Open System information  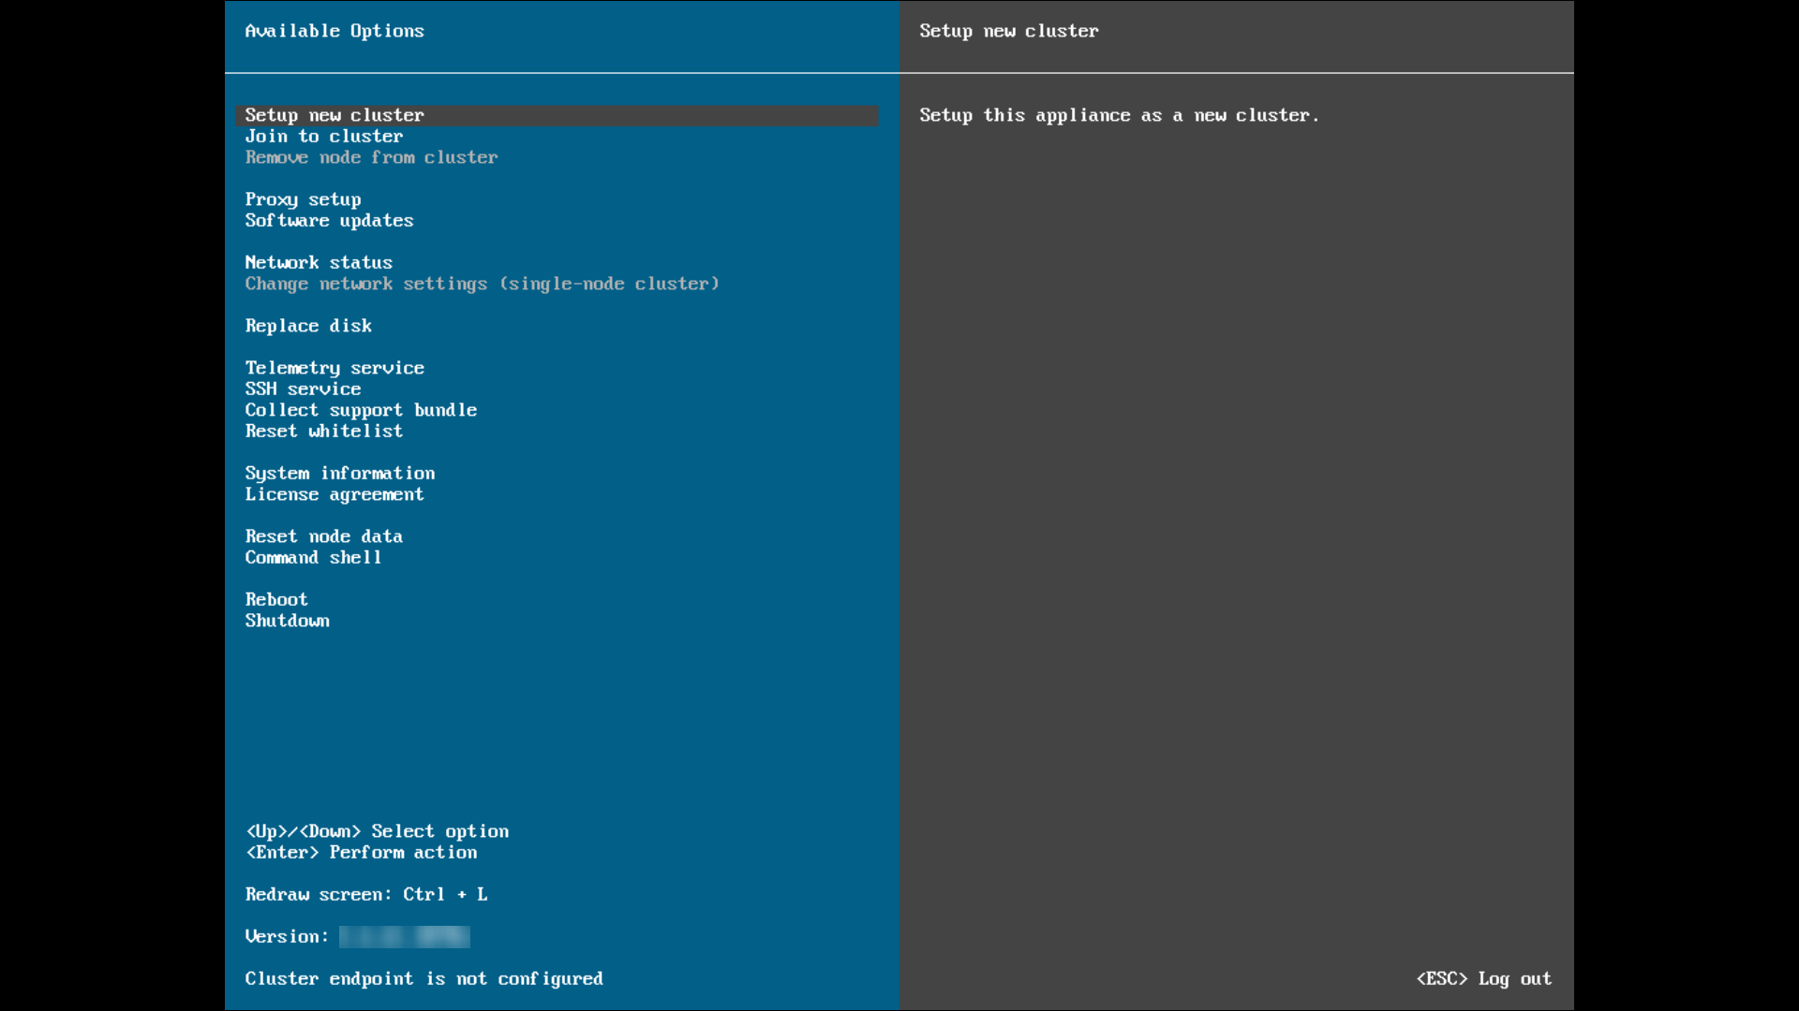(340, 474)
